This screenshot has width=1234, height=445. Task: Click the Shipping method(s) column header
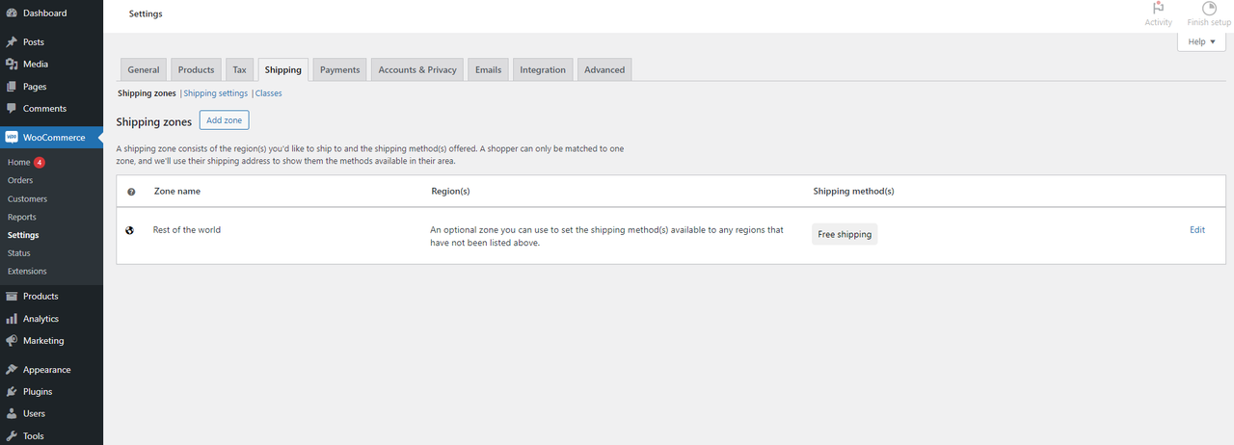tap(854, 192)
